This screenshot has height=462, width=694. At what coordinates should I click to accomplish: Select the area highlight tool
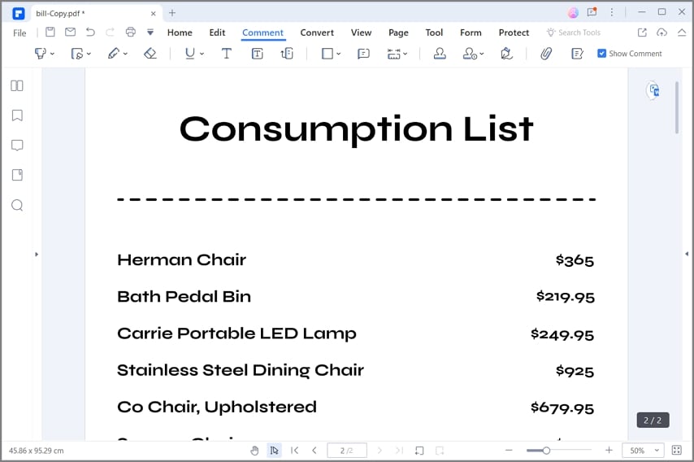coord(77,54)
